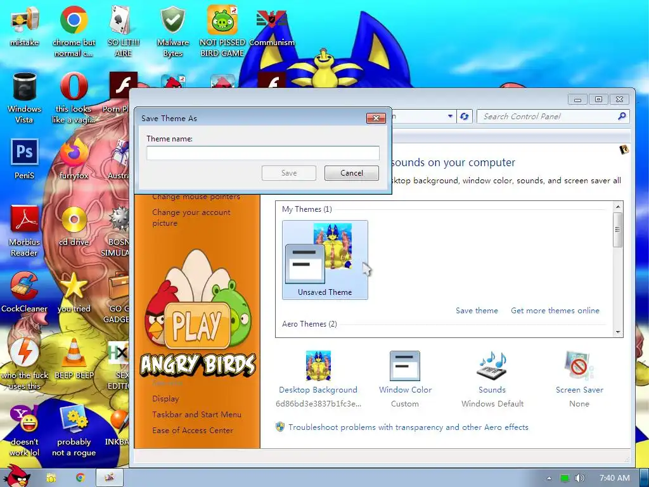Screen dimensions: 649x487
Task: Open the 'doesn't work lol' Yahoo icon
Action: (x=25, y=431)
